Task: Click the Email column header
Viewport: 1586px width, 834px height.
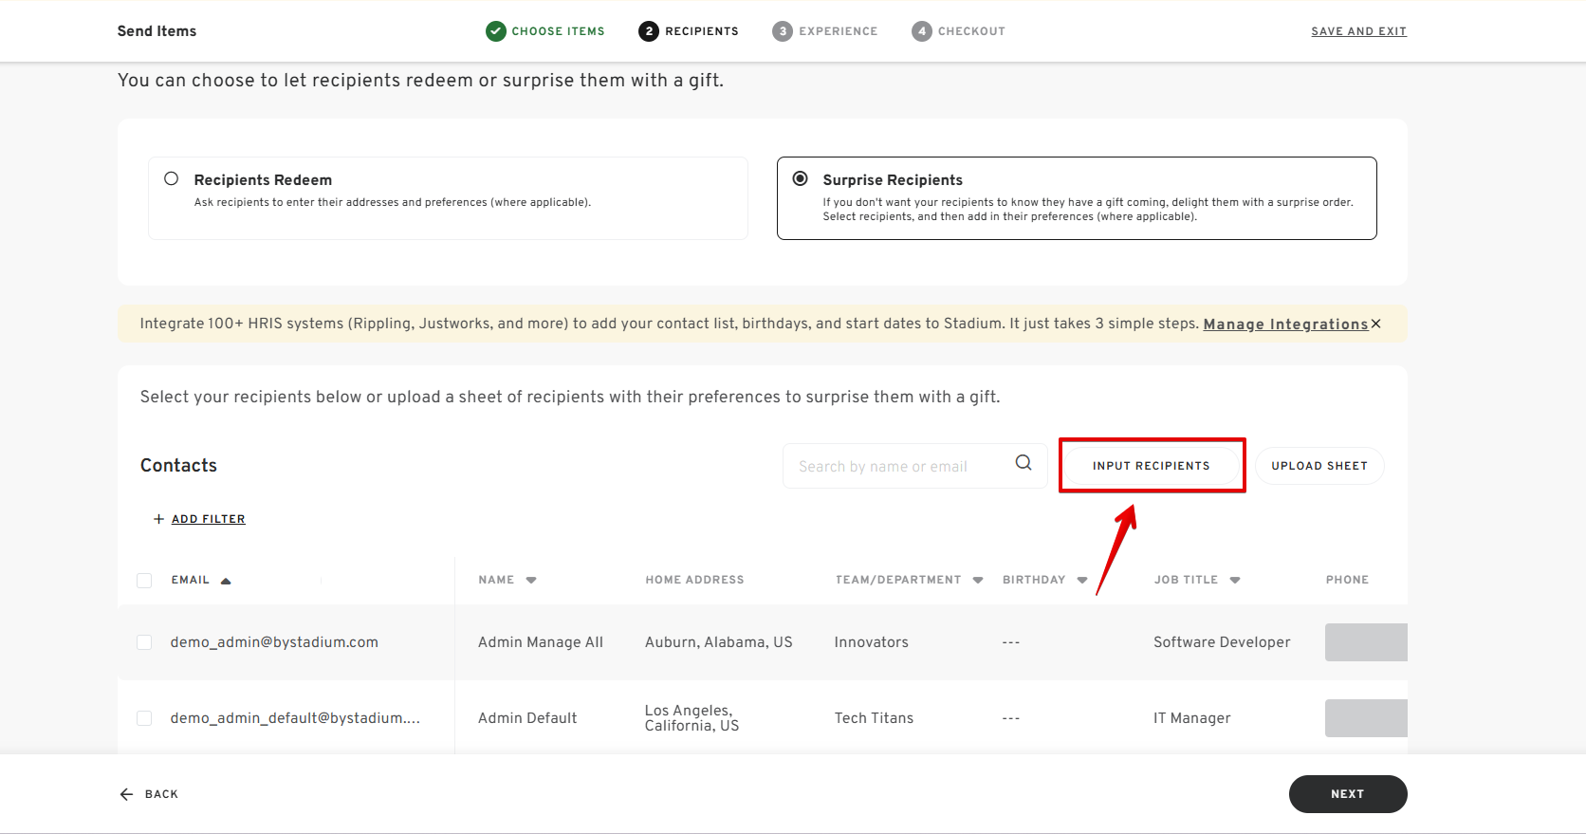Action: tap(191, 580)
